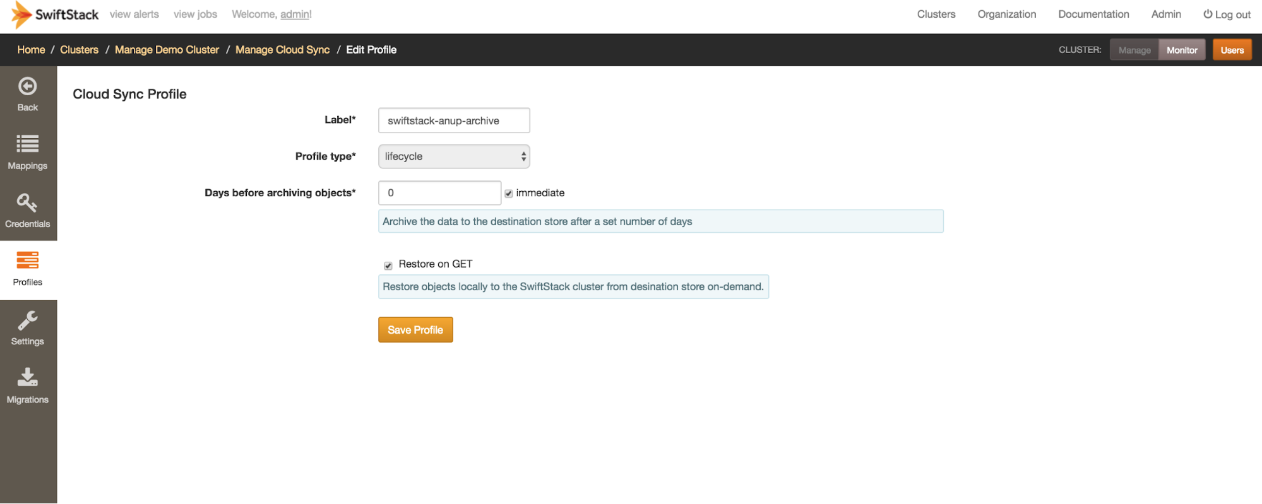The height and width of the screenshot is (504, 1262).
Task: Open the Profile type lifecycle dropdown
Action: tap(454, 156)
